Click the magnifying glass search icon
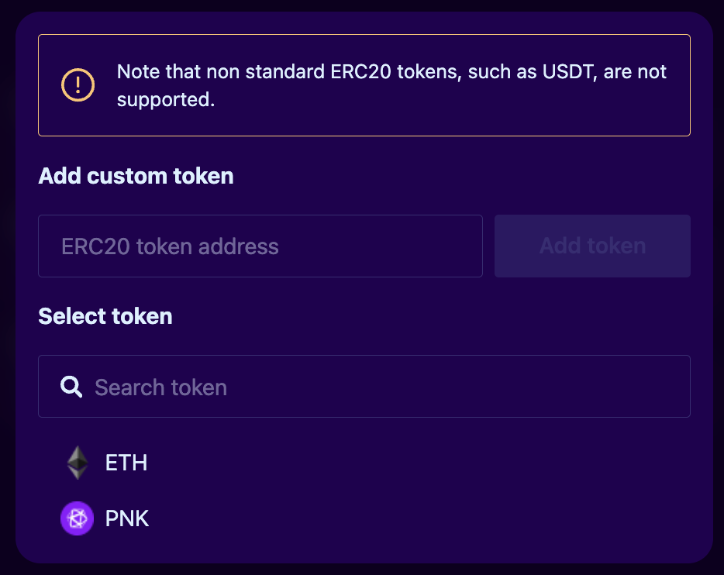Viewport: 724px width, 575px height. coord(71,387)
